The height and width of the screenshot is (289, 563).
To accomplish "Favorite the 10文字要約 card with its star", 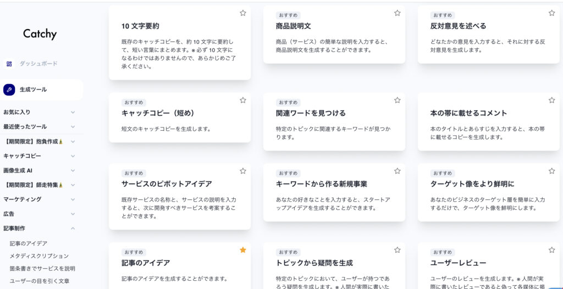I will click(x=243, y=13).
